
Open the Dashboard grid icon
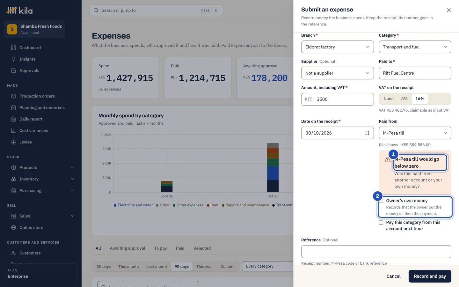(x=13, y=48)
